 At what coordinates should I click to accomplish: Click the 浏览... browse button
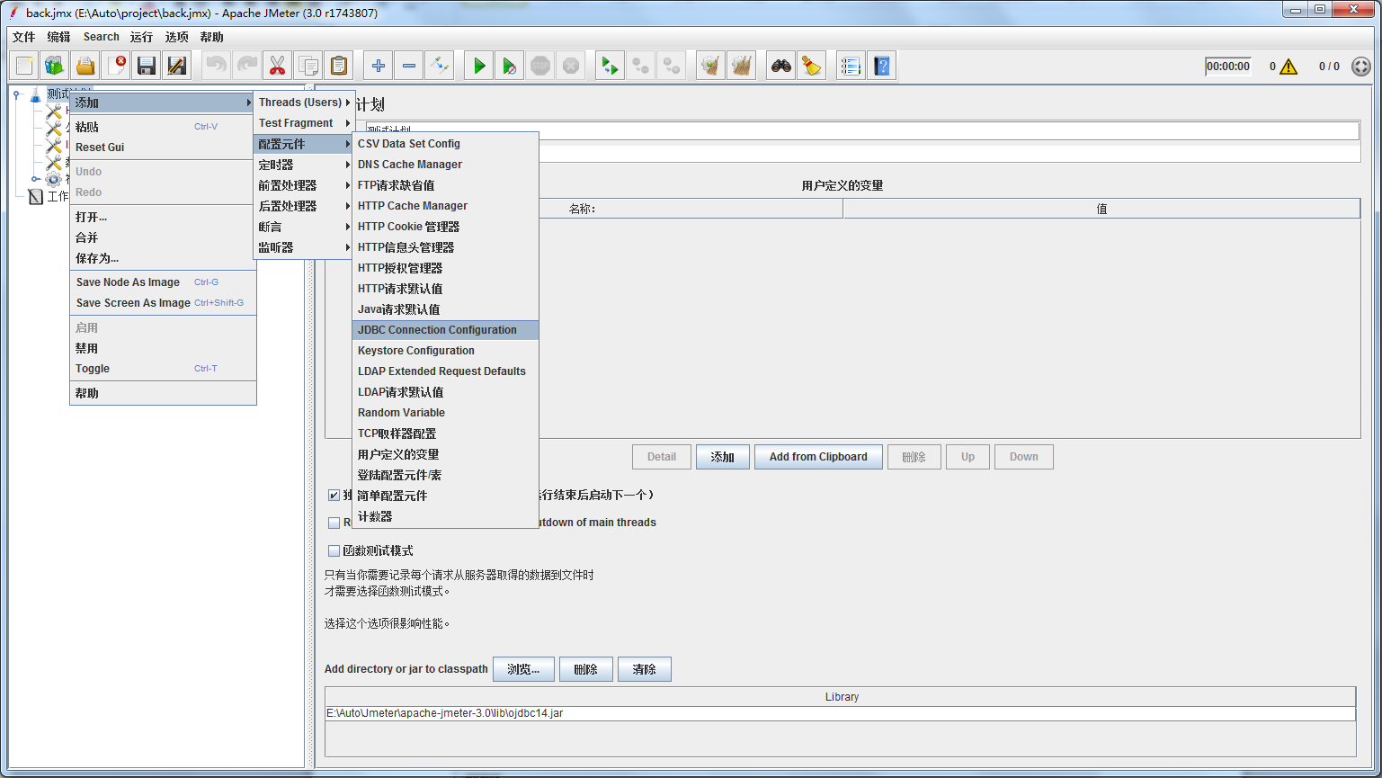tap(523, 669)
